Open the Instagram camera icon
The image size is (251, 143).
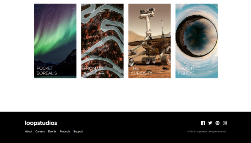click(225, 123)
